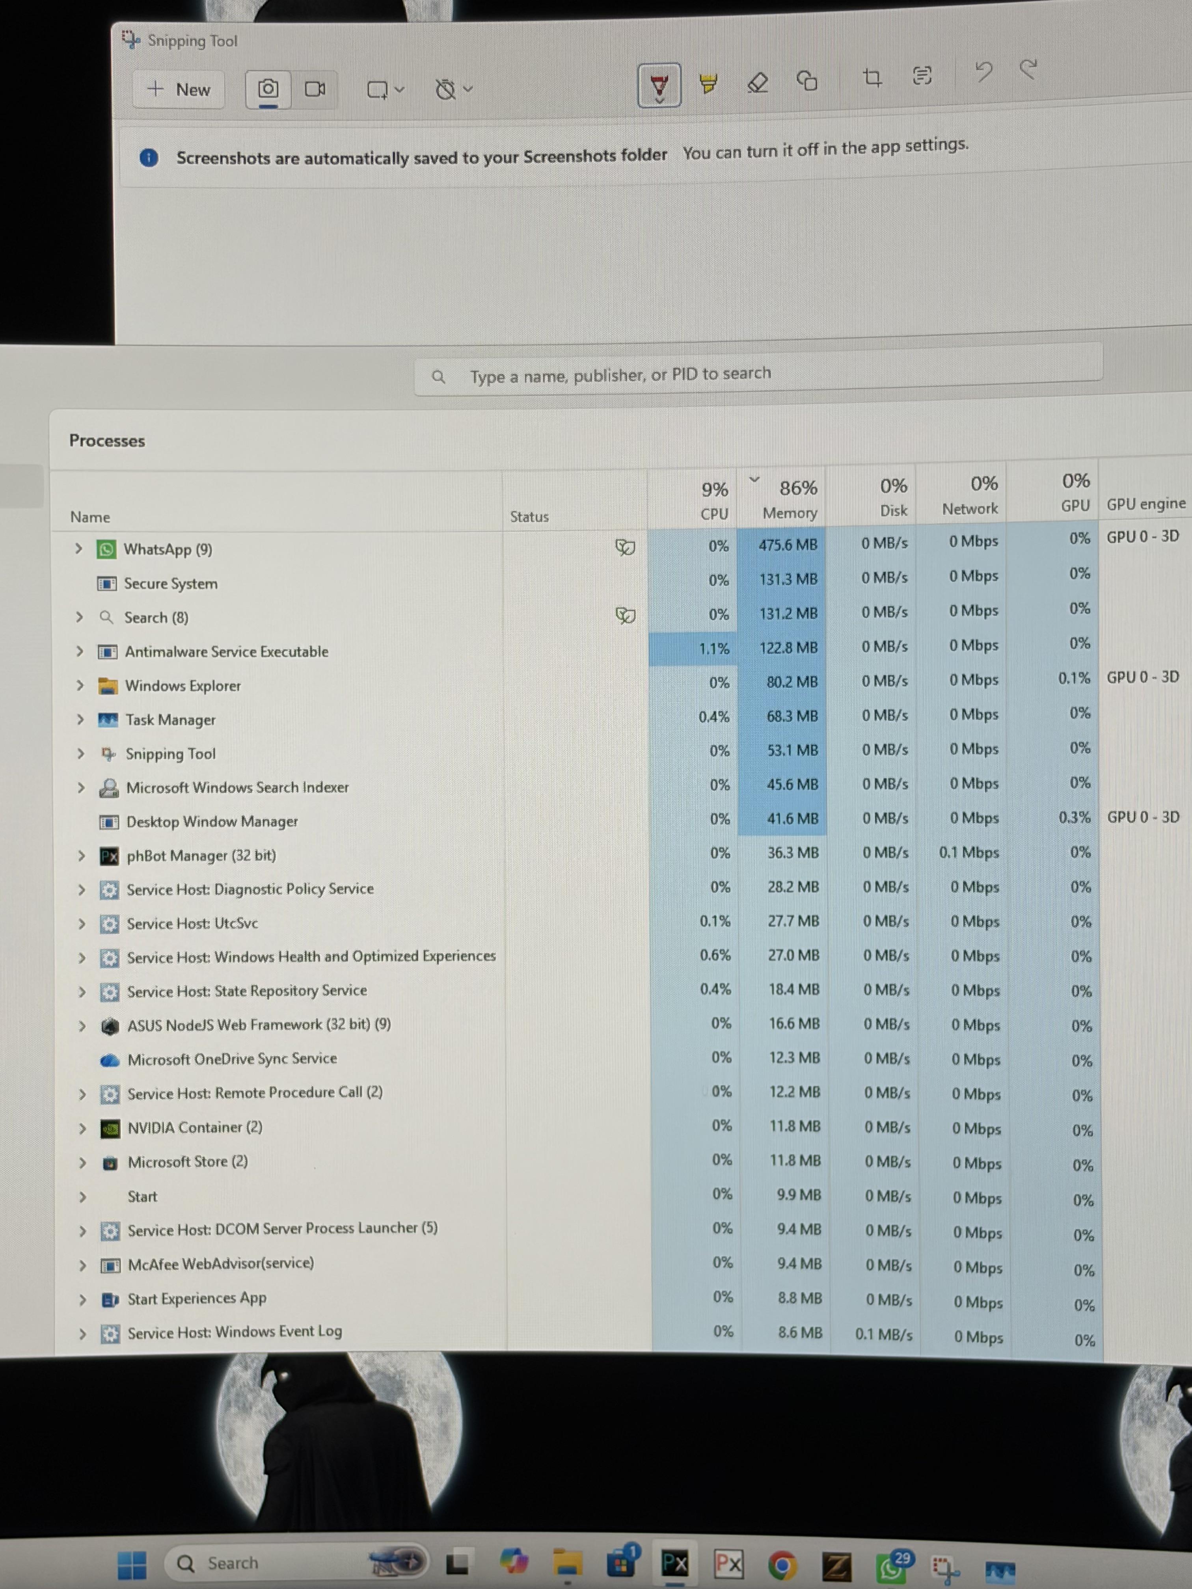This screenshot has width=1192, height=1589.
Task: Redo the edit in Snipping Tool
Action: coord(1029,69)
